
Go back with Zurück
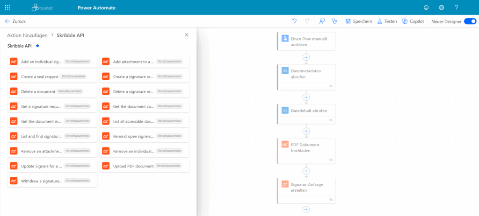pyautogui.click(x=15, y=21)
